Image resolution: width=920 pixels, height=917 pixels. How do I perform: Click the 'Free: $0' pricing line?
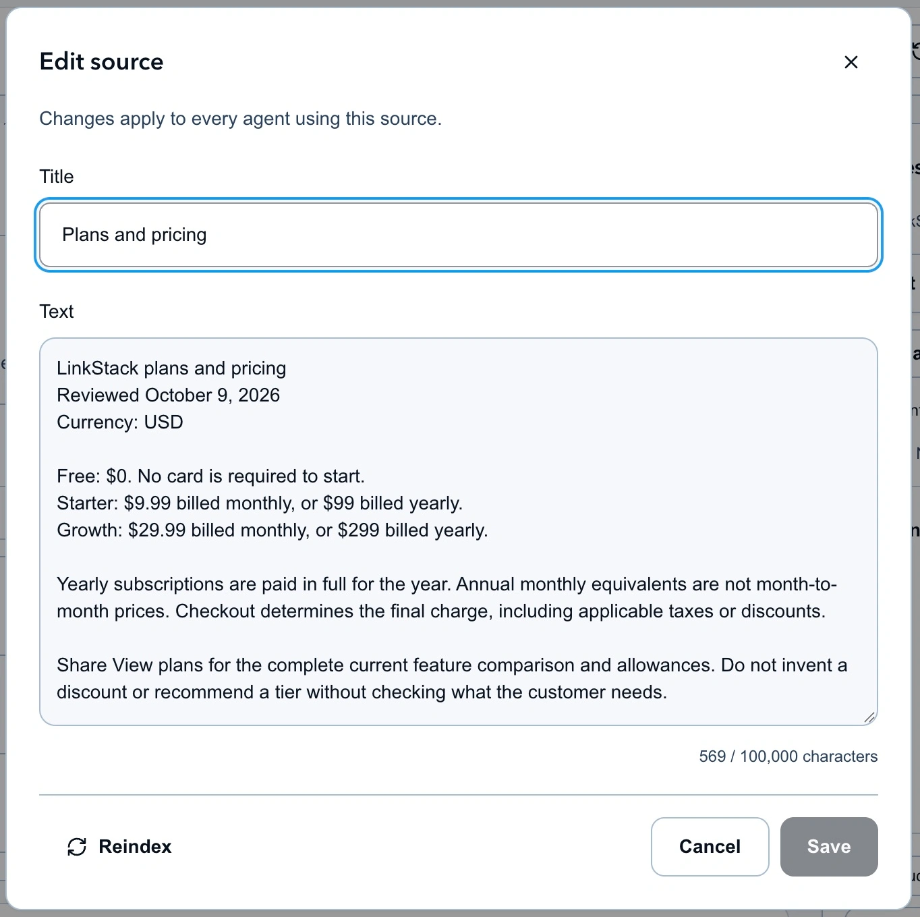(x=210, y=476)
